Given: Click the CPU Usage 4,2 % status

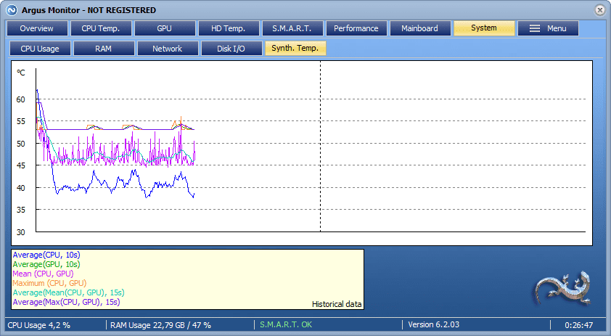Looking at the screenshot, I should (39, 324).
